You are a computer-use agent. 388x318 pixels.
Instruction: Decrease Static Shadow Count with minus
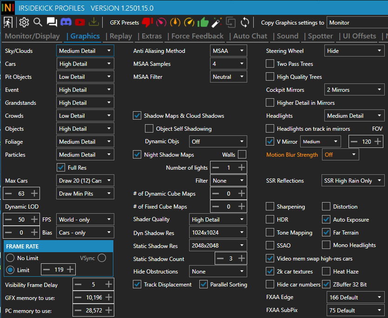[x=220, y=258]
